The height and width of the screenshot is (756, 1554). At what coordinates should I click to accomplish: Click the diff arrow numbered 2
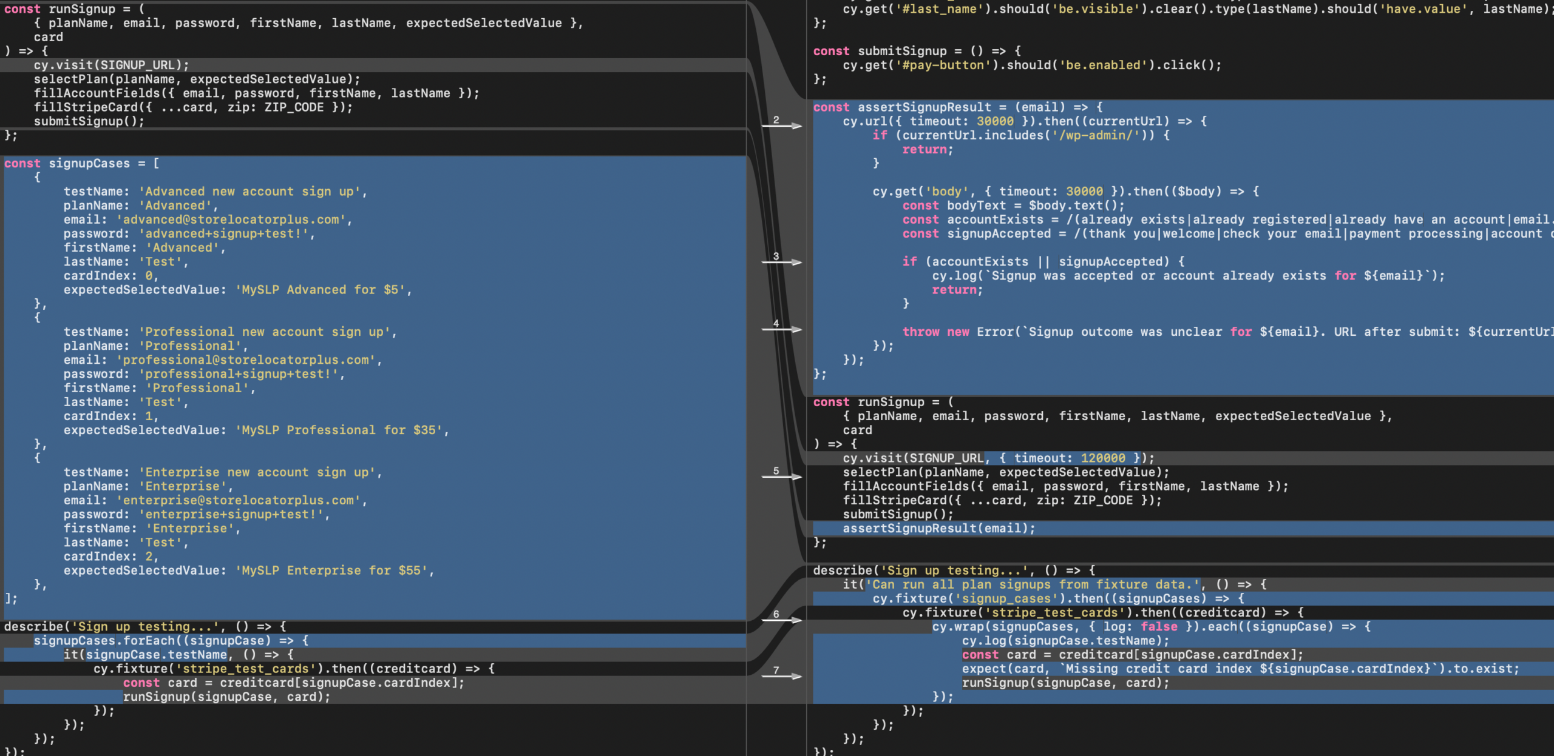pyautogui.click(x=782, y=125)
